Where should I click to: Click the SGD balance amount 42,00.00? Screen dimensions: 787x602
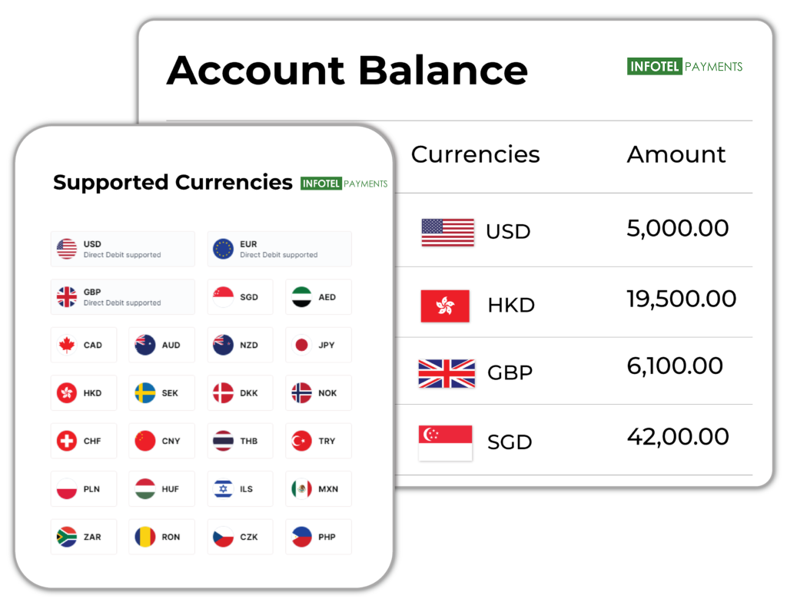point(678,437)
